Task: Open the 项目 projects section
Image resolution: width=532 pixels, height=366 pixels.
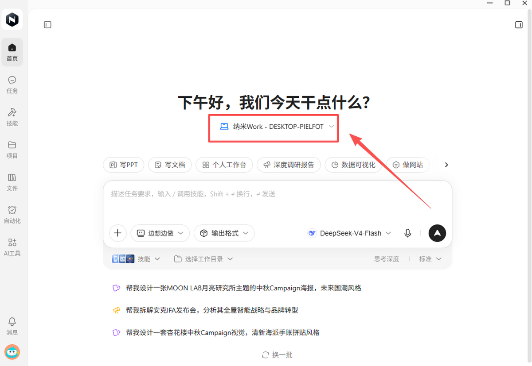Action: click(12, 150)
